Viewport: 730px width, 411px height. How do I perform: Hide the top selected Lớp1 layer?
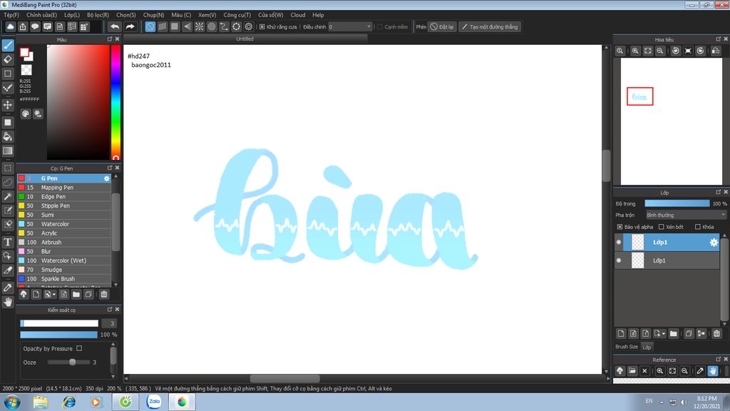tap(619, 243)
